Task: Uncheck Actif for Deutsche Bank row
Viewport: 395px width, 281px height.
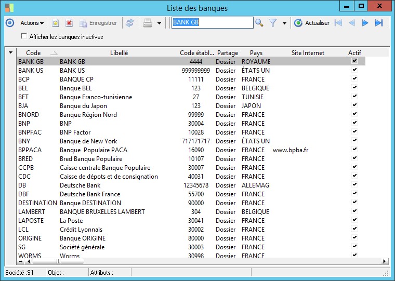Action: [x=354, y=185]
